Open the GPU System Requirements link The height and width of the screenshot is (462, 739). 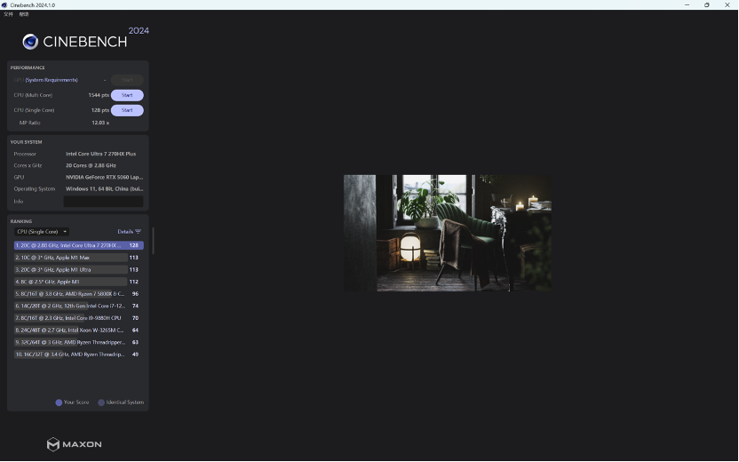(x=52, y=80)
